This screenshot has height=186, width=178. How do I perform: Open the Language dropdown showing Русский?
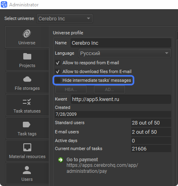pyautogui.click(x=125, y=53)
